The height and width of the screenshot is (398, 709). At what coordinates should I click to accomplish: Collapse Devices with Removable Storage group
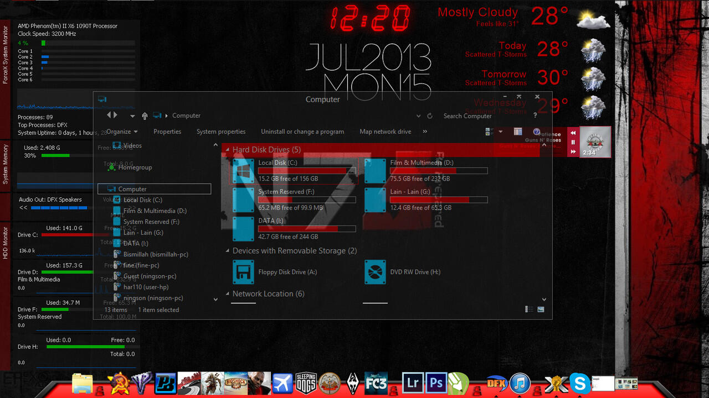coord(227,251)
